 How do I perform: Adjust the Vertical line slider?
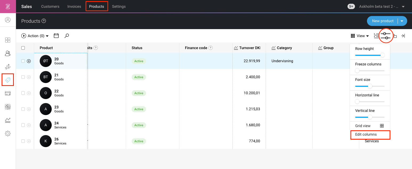pos(370,117)
